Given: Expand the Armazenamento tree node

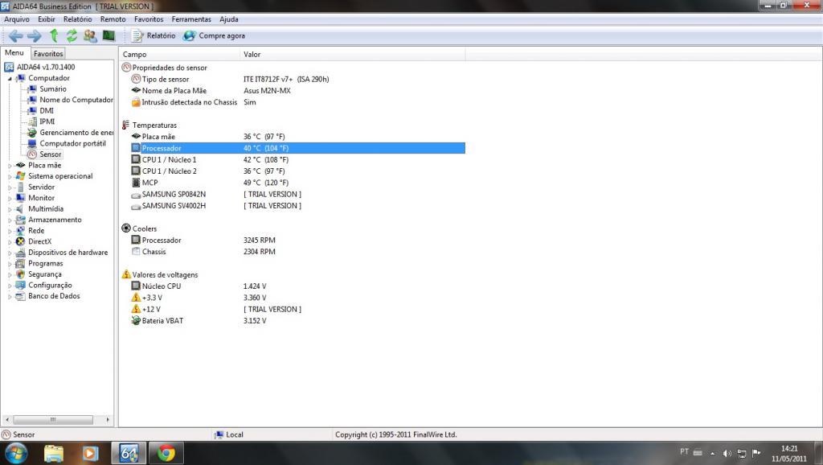Looking at the screenshot, I should click(x=10, y=220).
